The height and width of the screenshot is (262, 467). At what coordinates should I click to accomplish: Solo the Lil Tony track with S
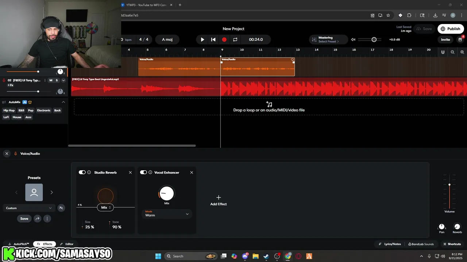coord(57,80)
